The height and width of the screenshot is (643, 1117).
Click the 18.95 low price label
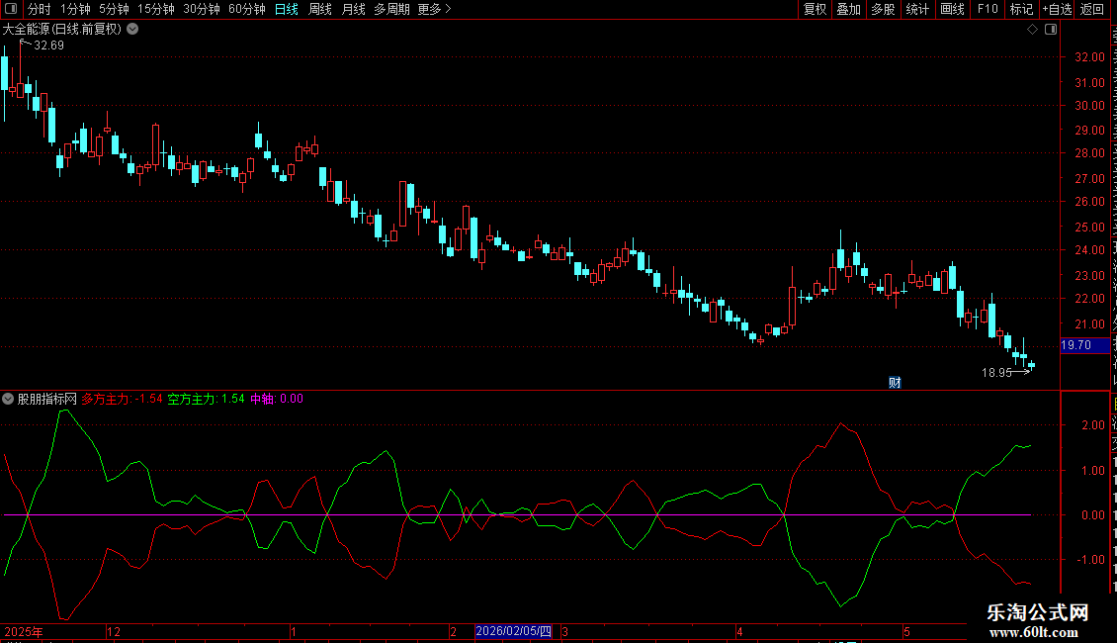[x=996, y=372]
